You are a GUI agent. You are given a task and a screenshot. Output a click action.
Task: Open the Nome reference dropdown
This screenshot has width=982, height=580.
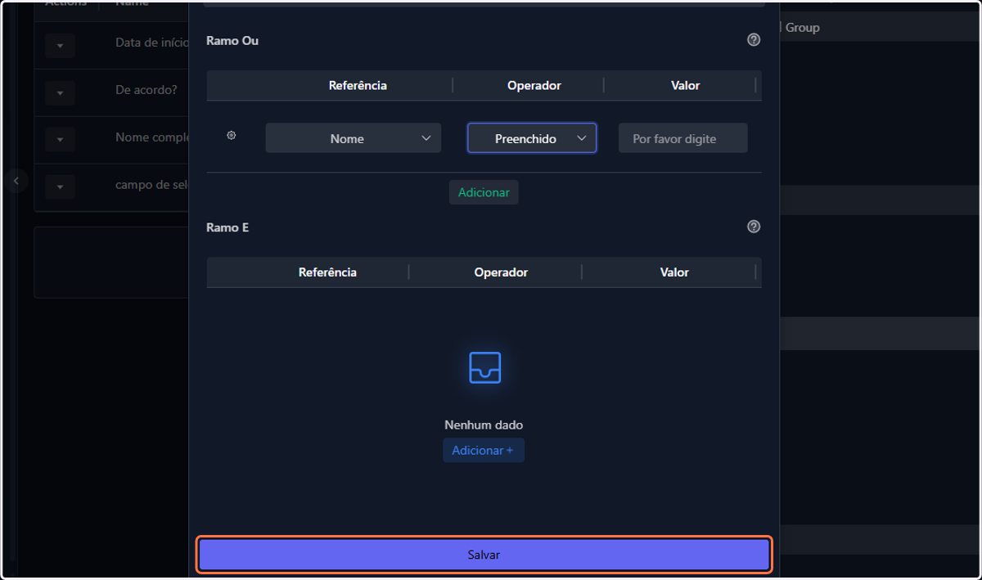[x=354, y=138]
